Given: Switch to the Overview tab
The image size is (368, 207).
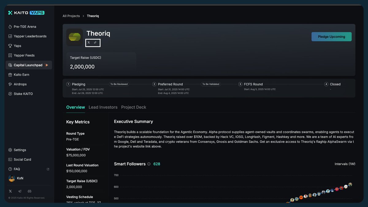Looking at the screenshot, I should 75,107.
